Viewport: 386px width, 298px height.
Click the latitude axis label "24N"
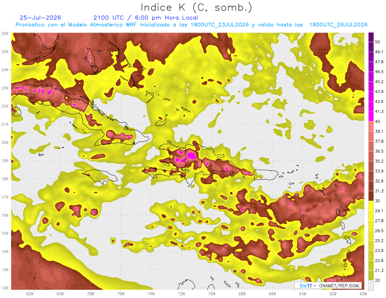click(5, 70)
